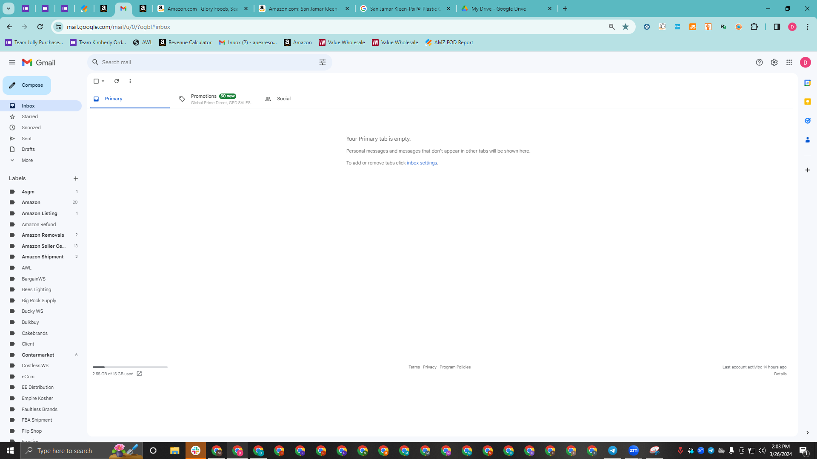Viewport: 817px width, 459px height.
Task: Open more options three-dot menu in mail toolbar
Action: pyautogui.click(x=130, y=81)
